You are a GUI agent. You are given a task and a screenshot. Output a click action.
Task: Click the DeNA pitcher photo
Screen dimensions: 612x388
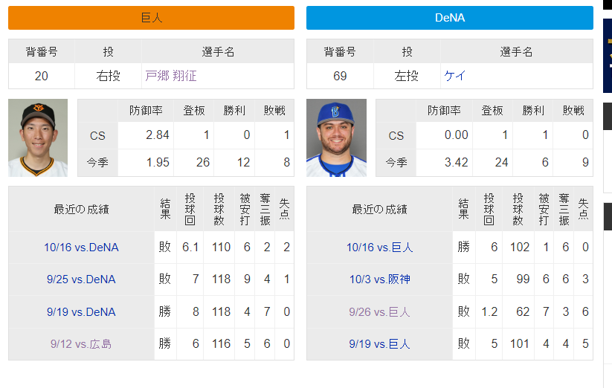tap(336, 138)
